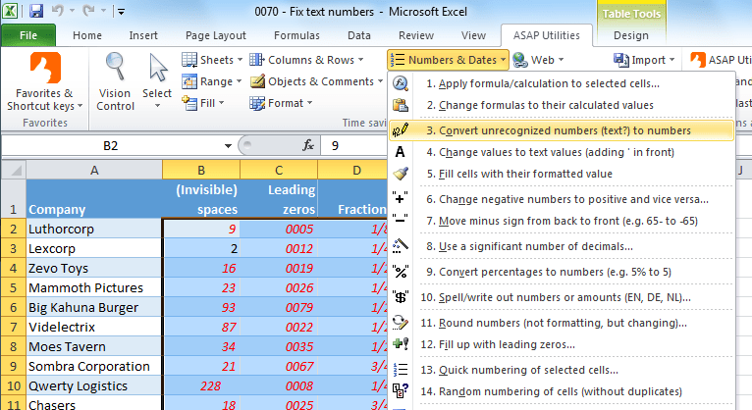Switch to the Data ribbon tab
This screenshot has height=410, width=752.
[x=359, y=35]
